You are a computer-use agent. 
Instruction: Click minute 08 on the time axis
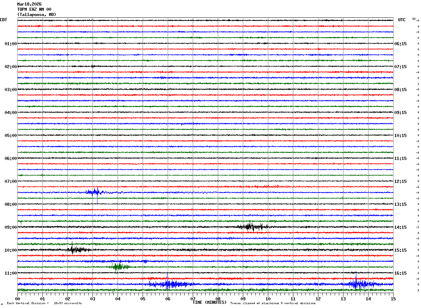[218, 299]
